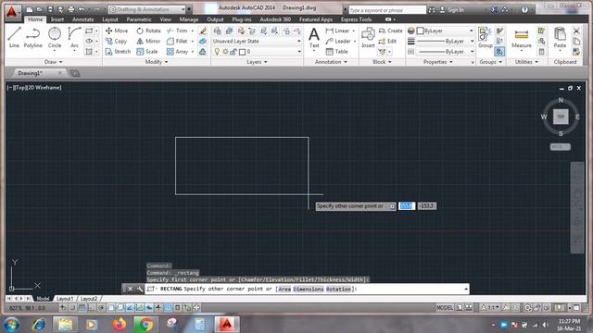593x333 pixels.
Task: Click the Move tool
Action: pyautogui.click(x=117, y=31)
